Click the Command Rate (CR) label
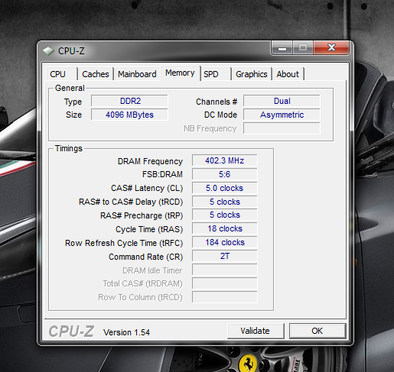 tap(146, 257)
